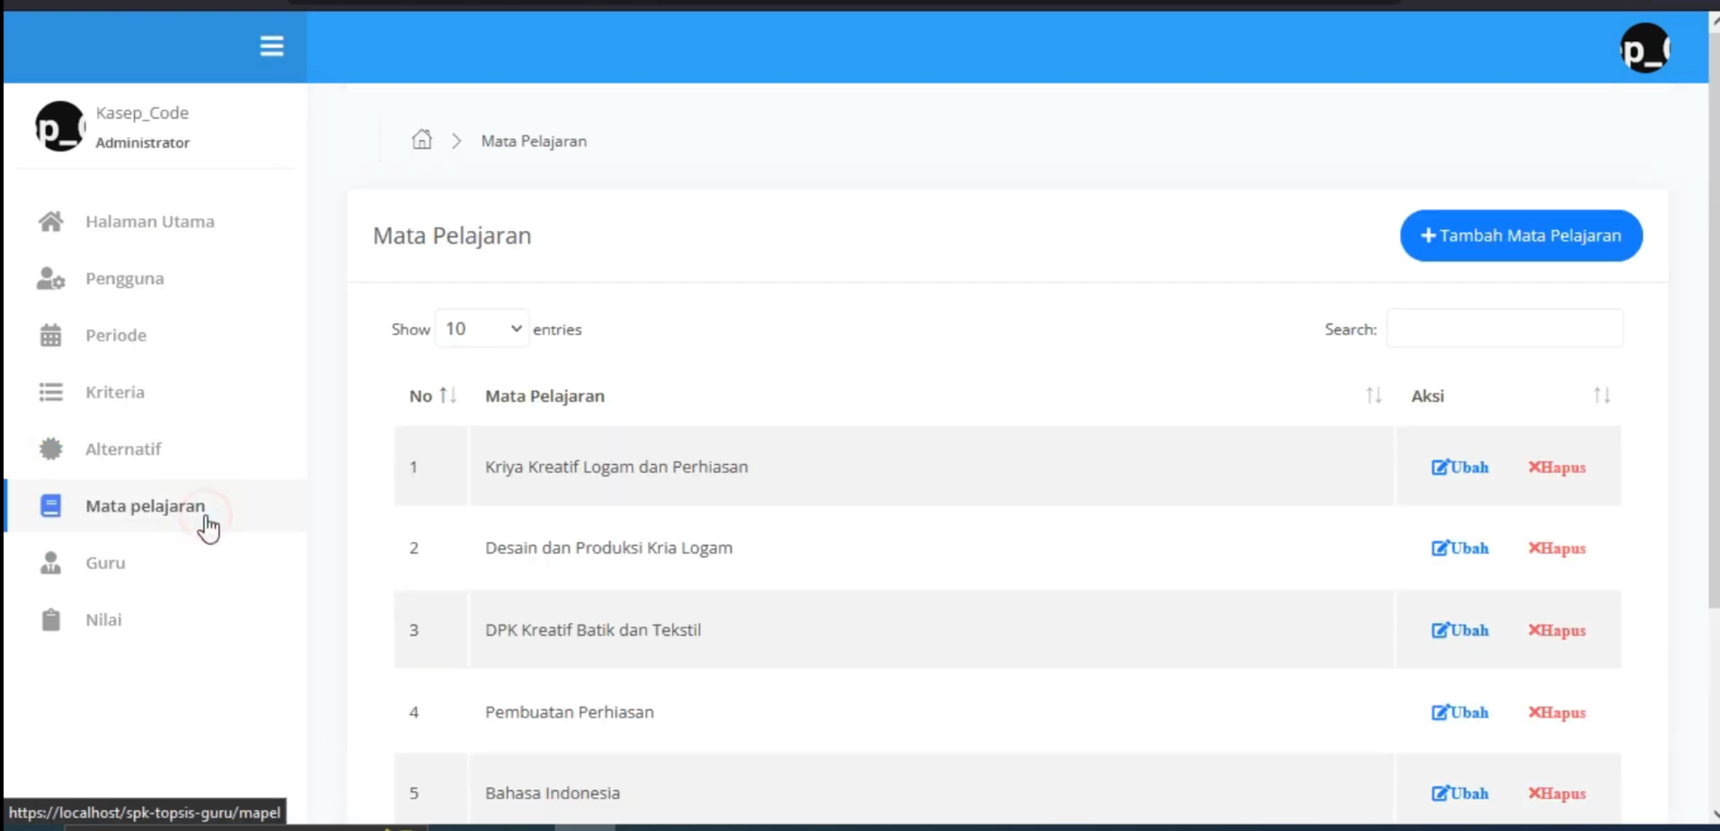This screenshot has width=1720, height=831.
Task: Click Ubah for DPK Kreatif Batik dan Tekstil
Action: pos(1459,630)
